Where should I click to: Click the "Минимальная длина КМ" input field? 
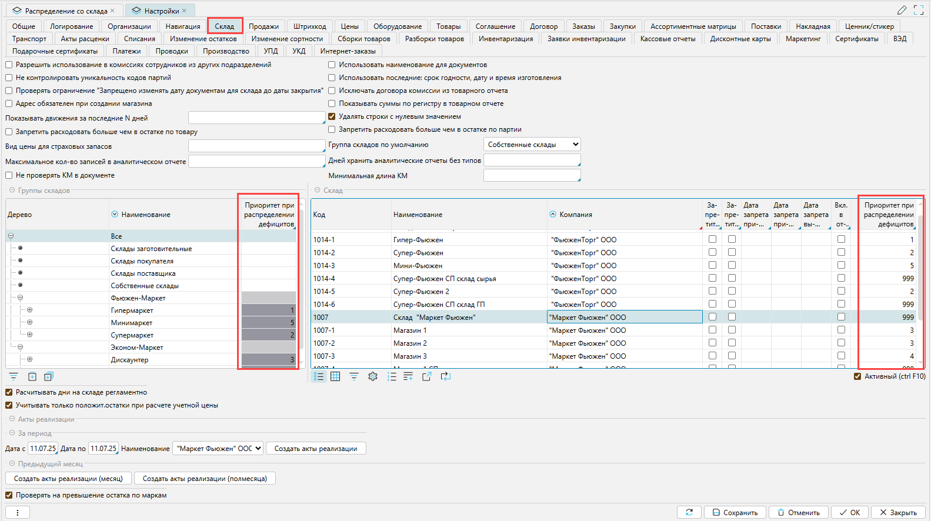click(x=531, y=176)
